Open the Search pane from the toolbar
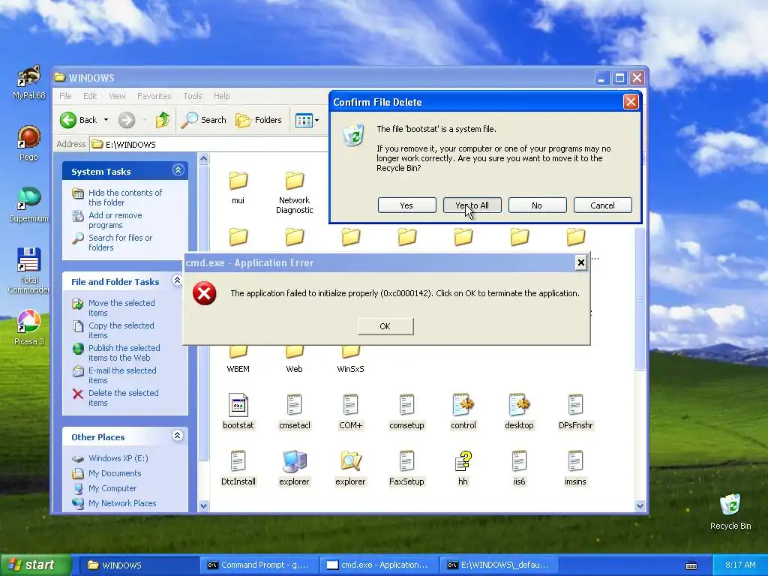 pos(203,120)
